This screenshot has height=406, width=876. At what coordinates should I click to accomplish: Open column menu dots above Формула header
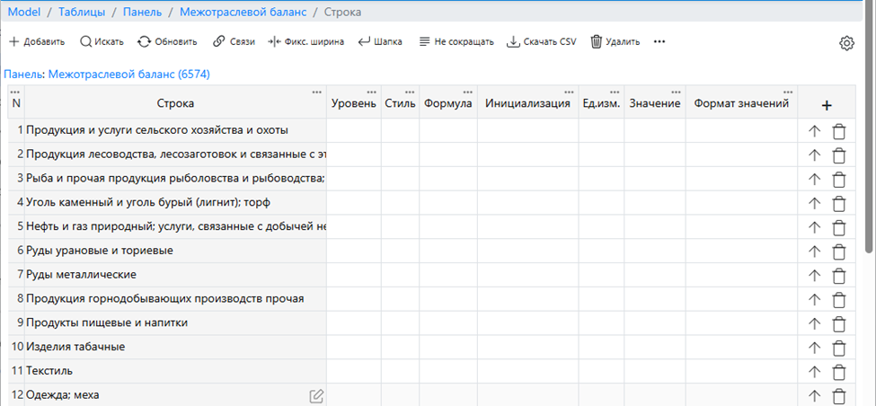click(x=467, y=92)
